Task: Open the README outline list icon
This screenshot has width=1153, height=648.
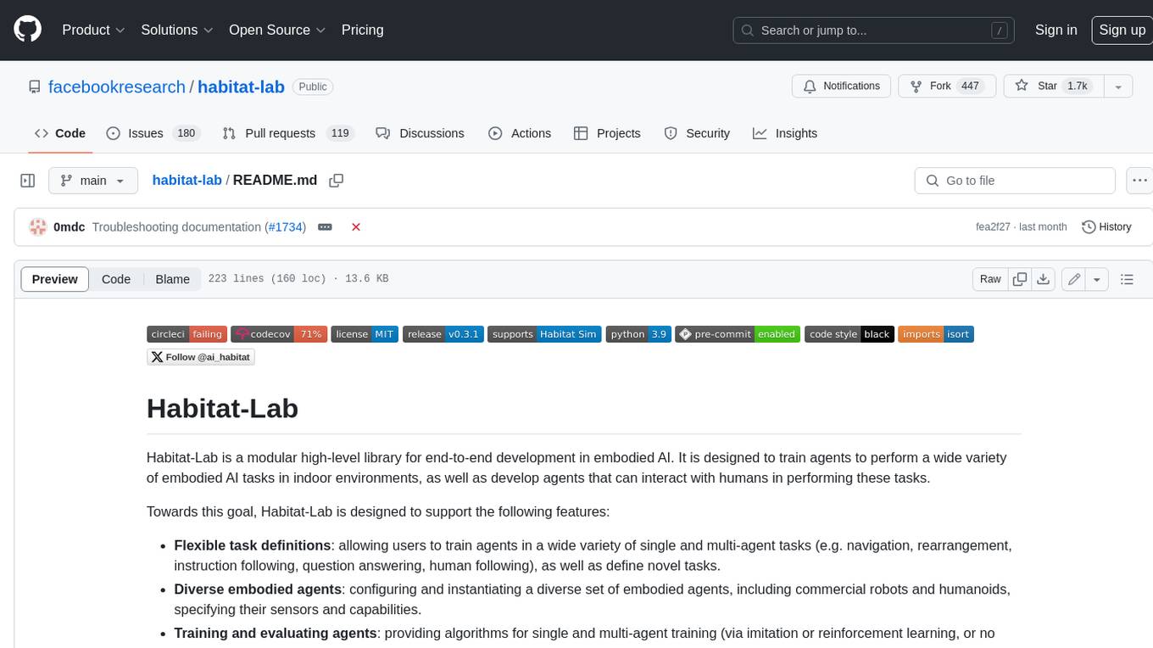Action: pyautogui.click(x=1127, y=279)
